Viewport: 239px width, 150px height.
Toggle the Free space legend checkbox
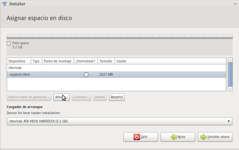pyautogui.click(x=9, y=43)
